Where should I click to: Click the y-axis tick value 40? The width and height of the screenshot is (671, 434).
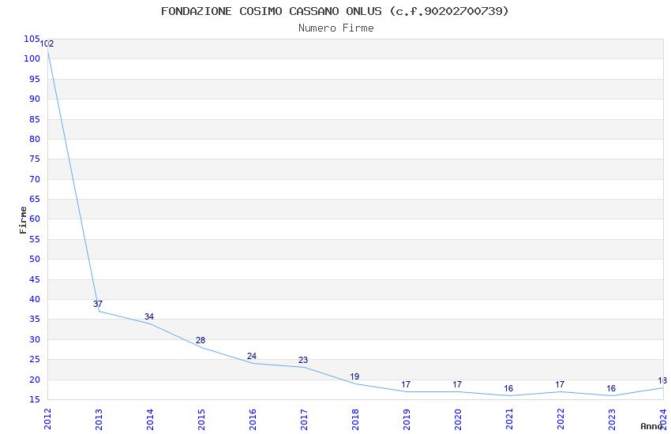click(x=35, y=299)
